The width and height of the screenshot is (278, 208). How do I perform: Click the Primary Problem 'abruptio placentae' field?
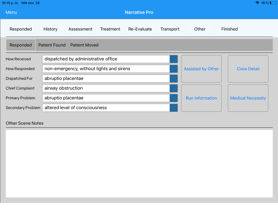106,98
